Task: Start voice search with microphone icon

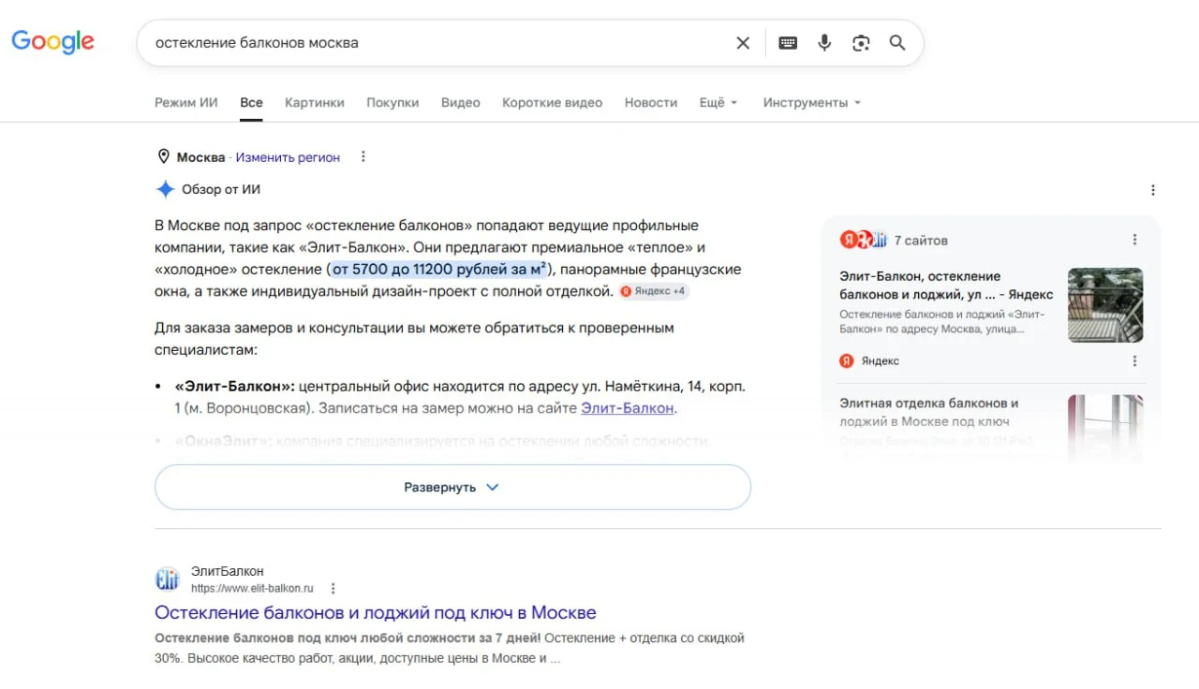Action: click(x=824, y=43)
